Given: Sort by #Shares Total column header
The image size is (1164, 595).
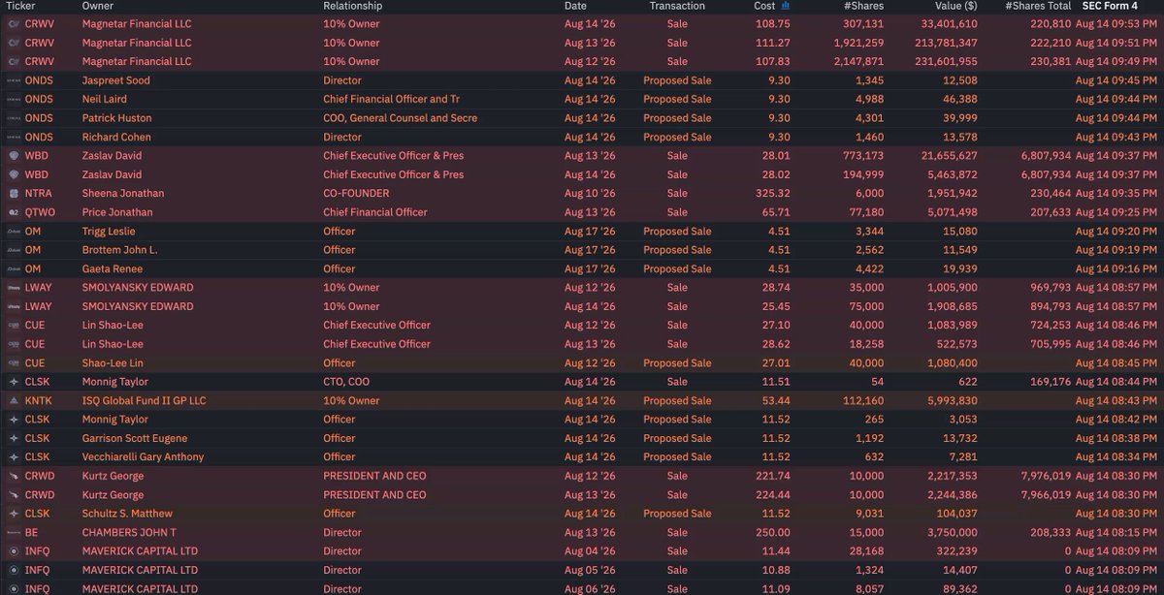Looking at the screenshot, I should pyautogui.click(x=1038, y=6).
